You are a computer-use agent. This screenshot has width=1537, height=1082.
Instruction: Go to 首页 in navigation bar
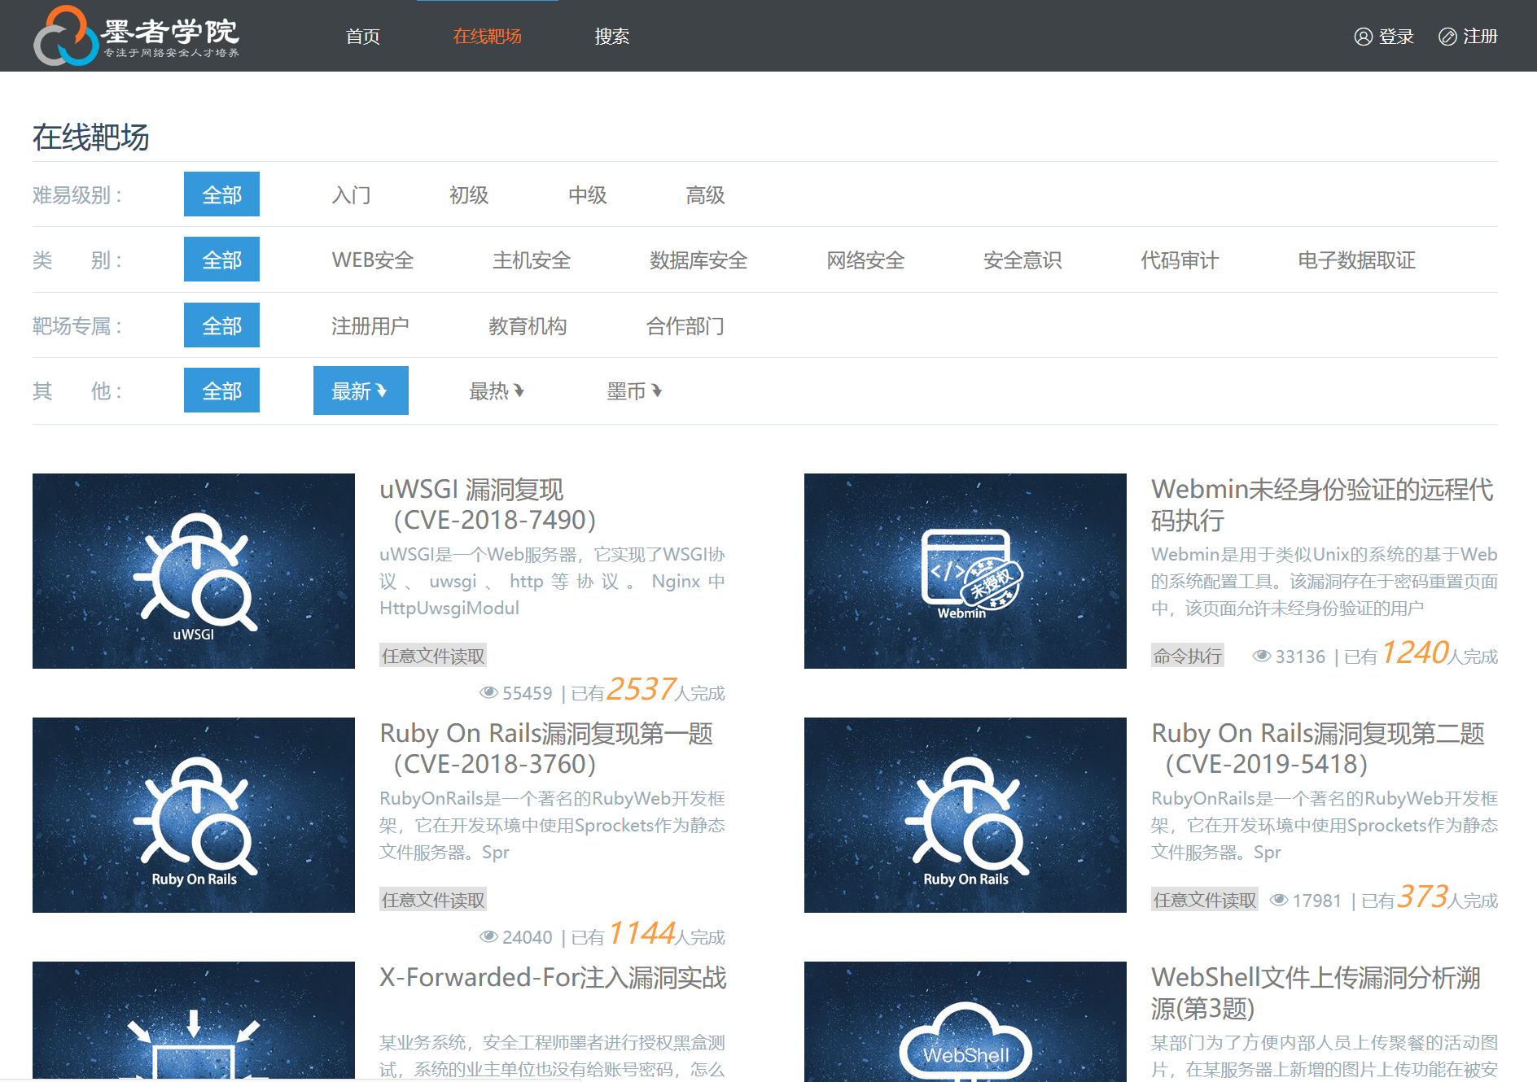pyautogui.click(x=362, y=37)
